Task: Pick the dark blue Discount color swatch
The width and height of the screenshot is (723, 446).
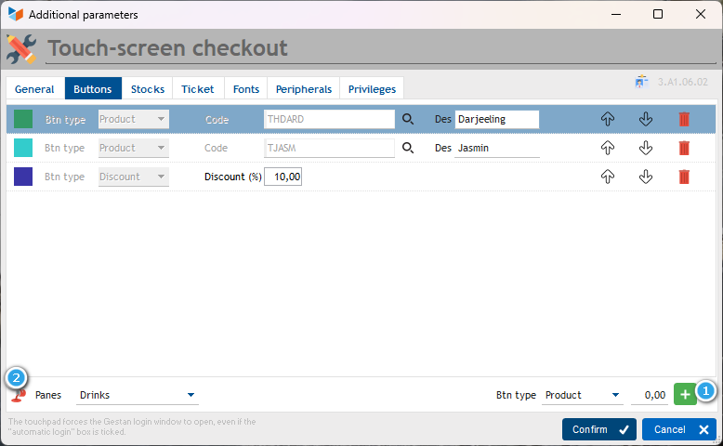Action: coord(23,177)
